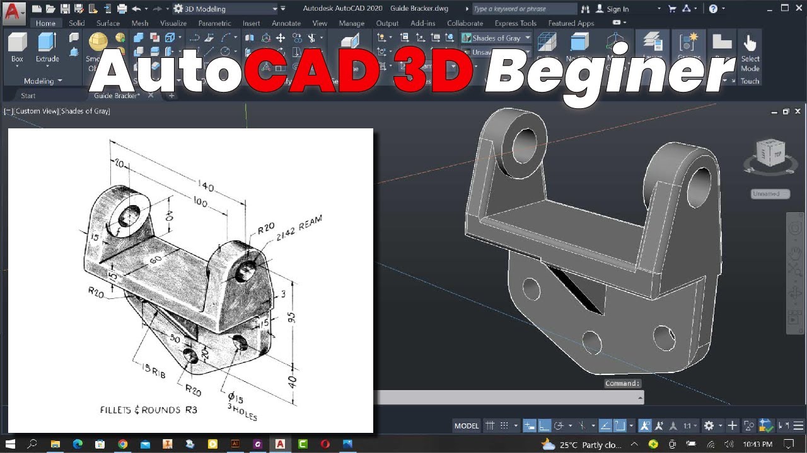Click the Isolate Objects icon in status bar

point(749,426)
